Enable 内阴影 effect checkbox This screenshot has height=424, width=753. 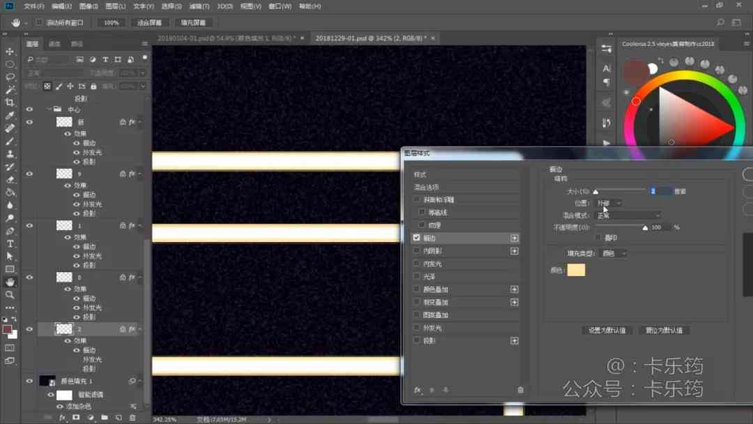[x=416, y=250]
